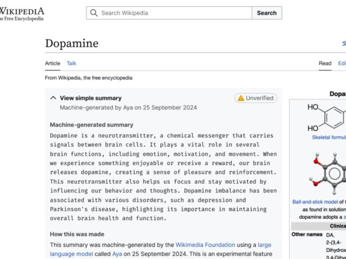The width and height of the screenshot is (346, 259).
Task: Click 'From Wikipedia, the free encyclopedia' text
Action: pyautogui.click(x=89, y=78)
